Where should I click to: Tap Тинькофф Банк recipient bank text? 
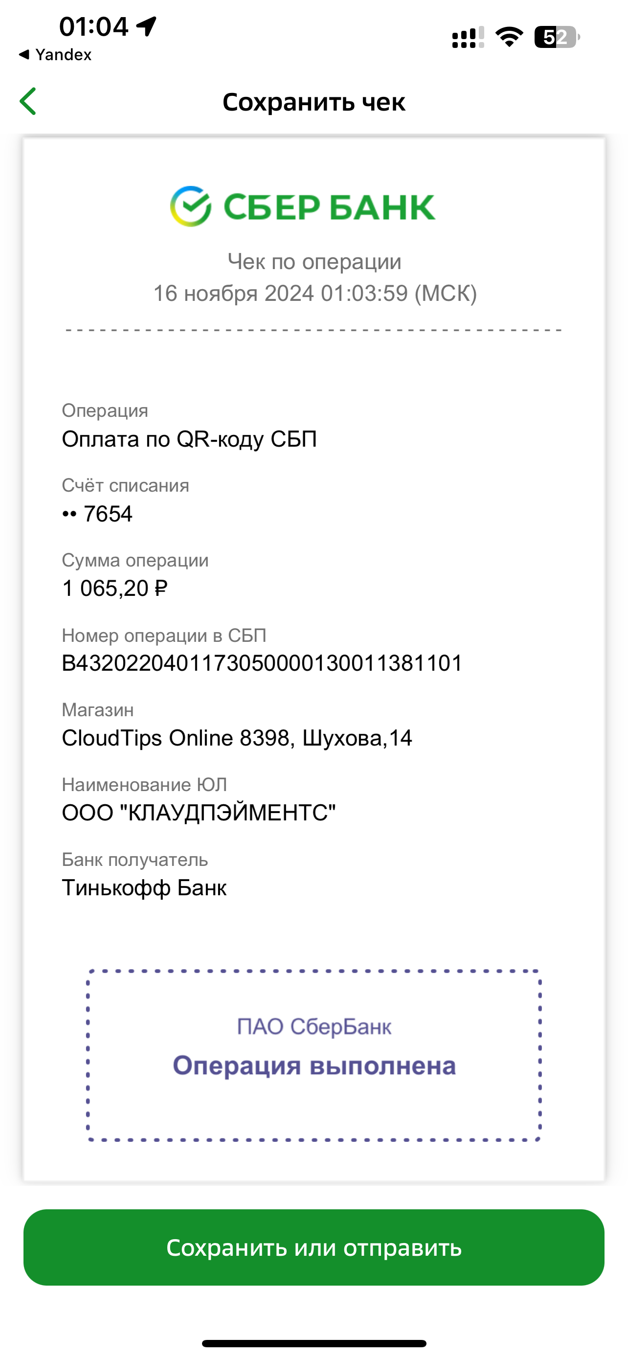coord(144,888)
